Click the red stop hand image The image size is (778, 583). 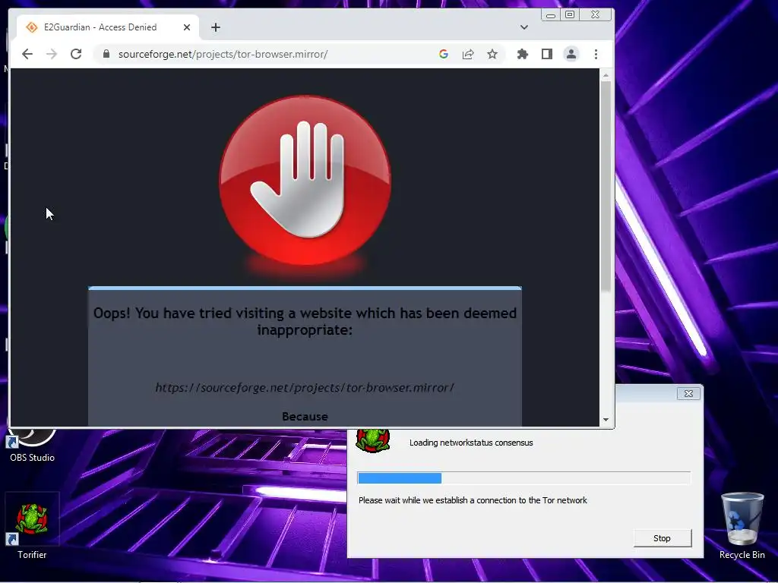(305, 179)
